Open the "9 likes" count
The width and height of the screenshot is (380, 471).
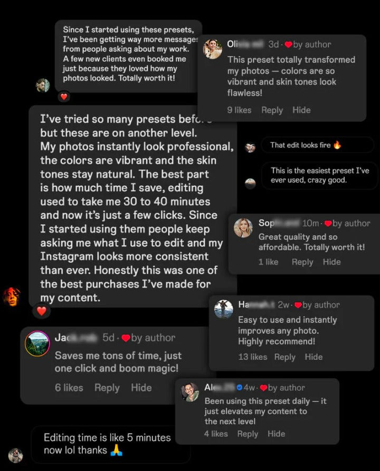click(239, 110)
